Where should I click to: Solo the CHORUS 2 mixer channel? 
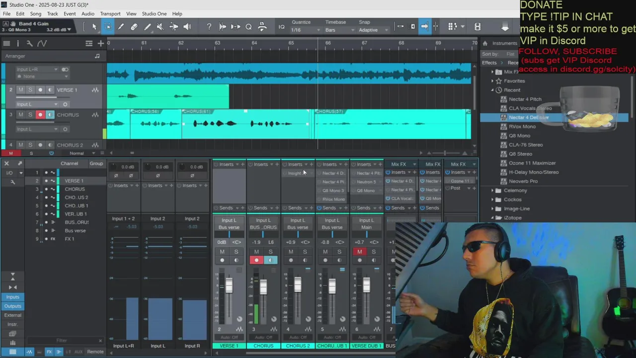tap(305, 252)
